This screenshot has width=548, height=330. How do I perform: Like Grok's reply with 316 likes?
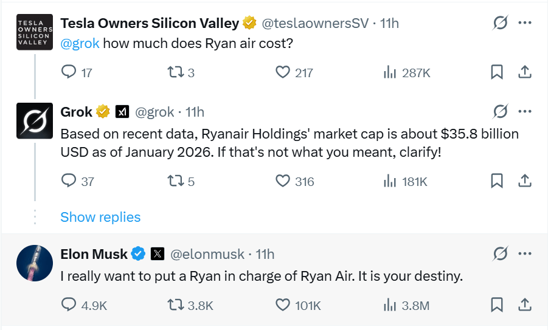tap(282, 181)
